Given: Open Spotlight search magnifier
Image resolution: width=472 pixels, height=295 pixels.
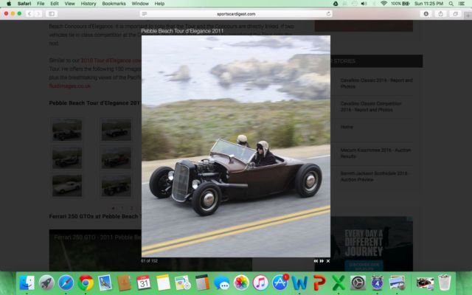Looking at the screenshot, I should coord(451,4).
